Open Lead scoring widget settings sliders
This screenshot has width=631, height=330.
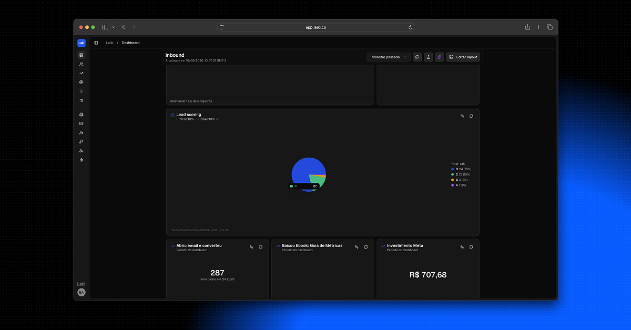click(x=462, y=116)
